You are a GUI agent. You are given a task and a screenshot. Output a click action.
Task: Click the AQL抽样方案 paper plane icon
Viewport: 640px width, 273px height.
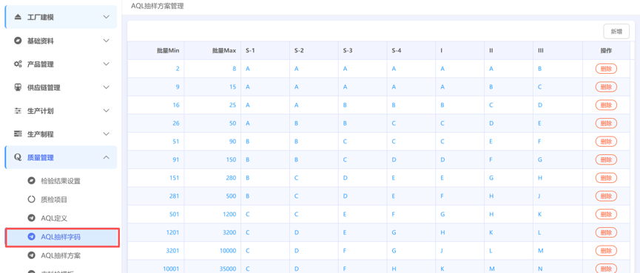coord(31,255)
